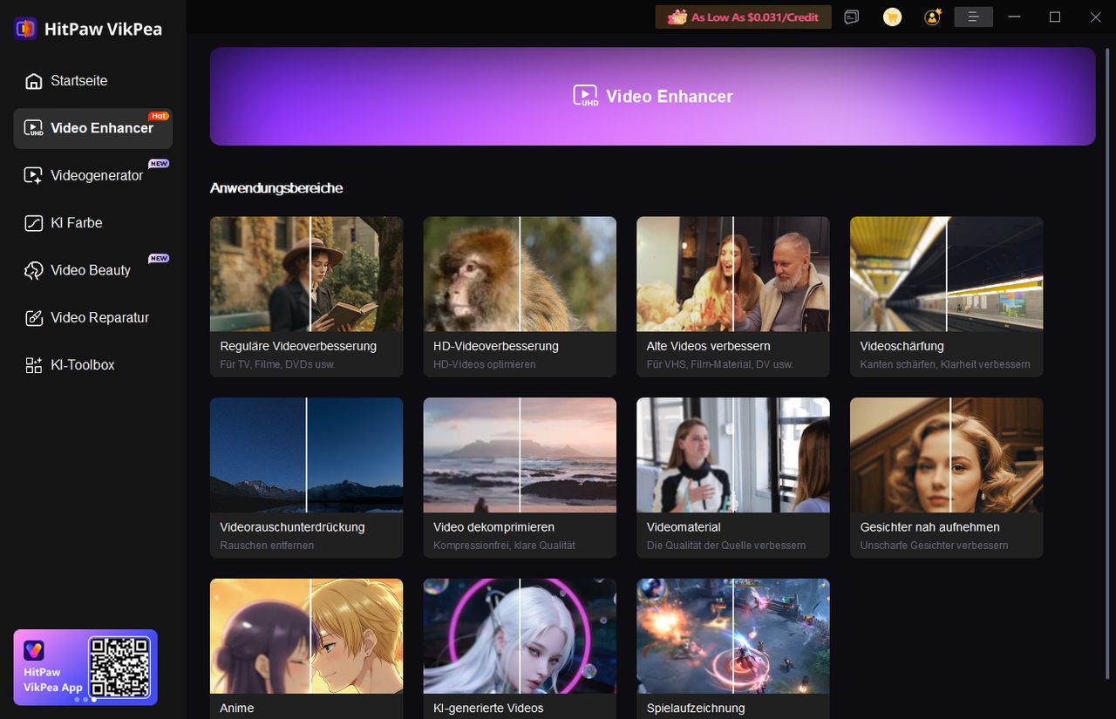Choose the Videomaterial card
1116x719 pixels.
click(733, 478)
